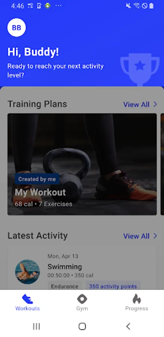Screen dimensions: 164x337
Task: Tap the Created by me badge
Action: tap(37, 179)
